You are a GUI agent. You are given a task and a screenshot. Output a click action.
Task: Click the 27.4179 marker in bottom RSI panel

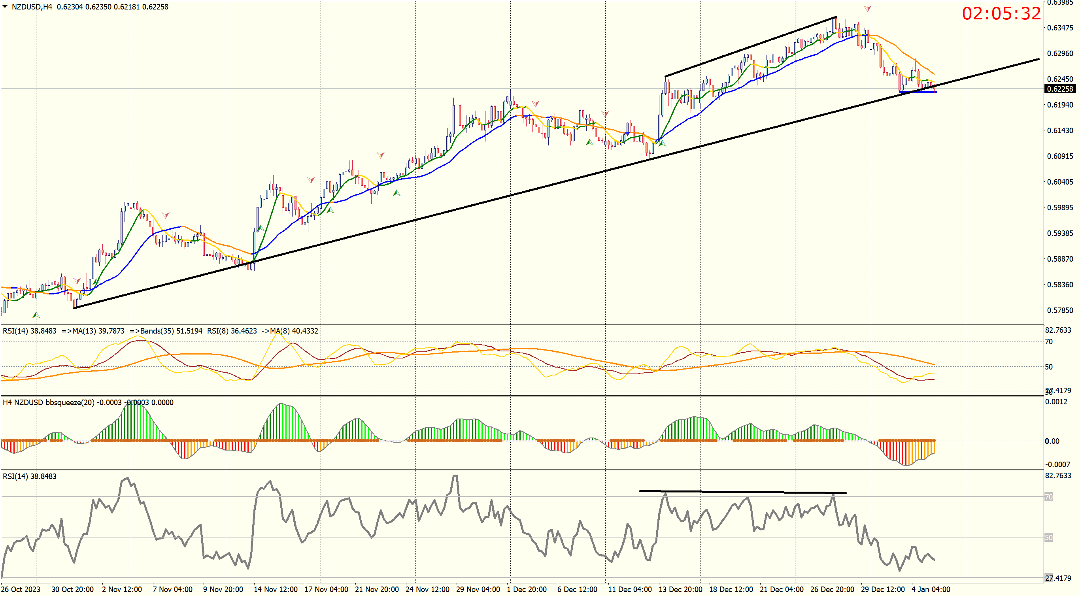click(1058, 578)
